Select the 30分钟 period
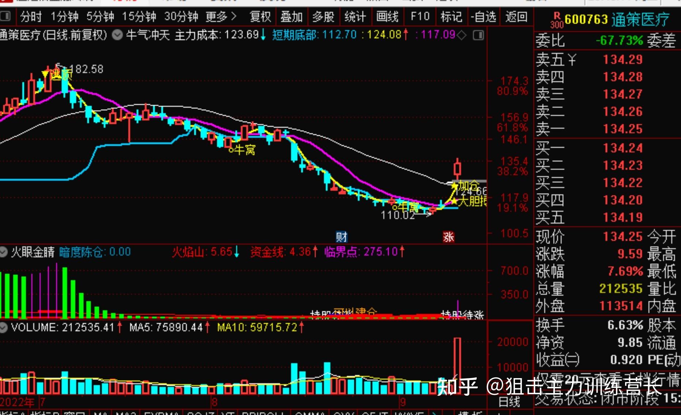681x415 pixels. [181, 17]
